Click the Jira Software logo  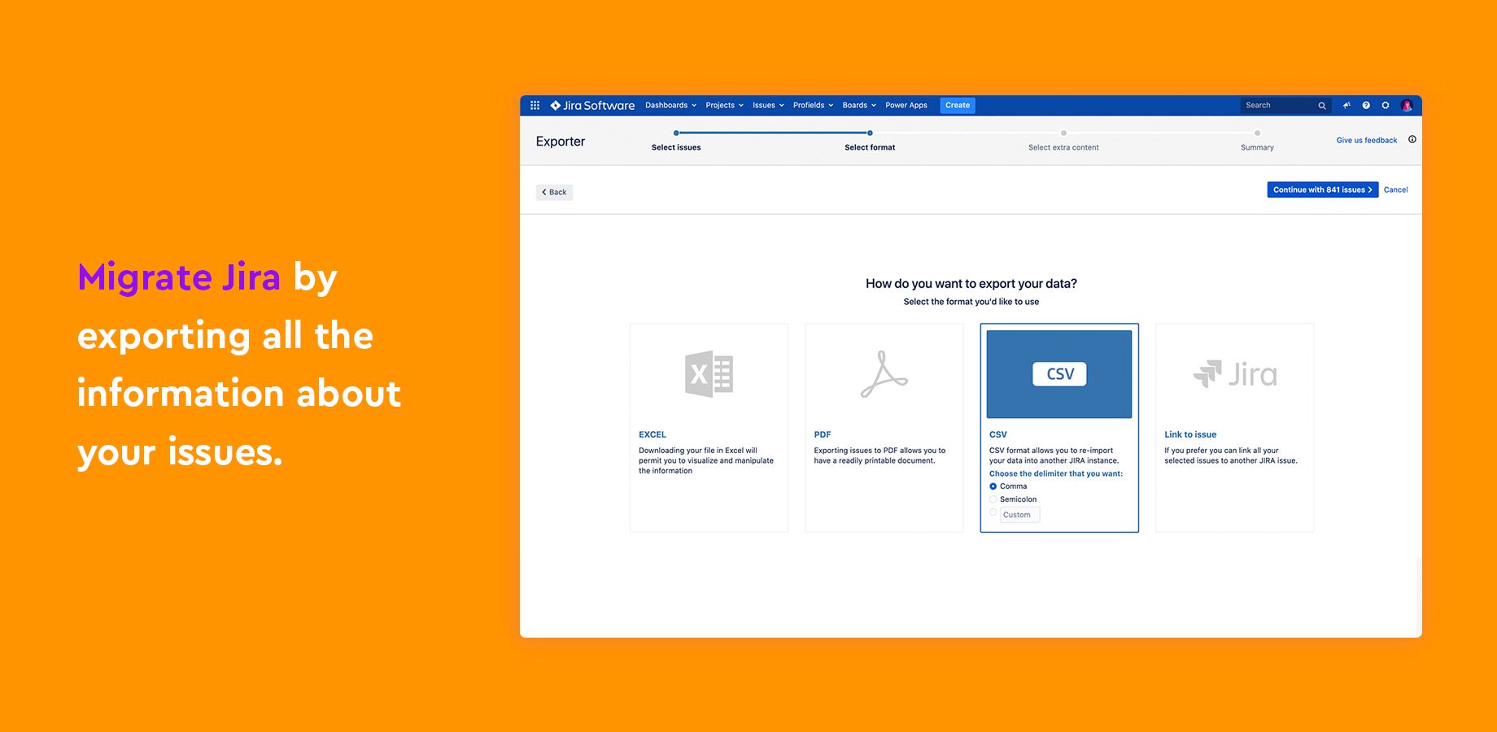[592, 105]
